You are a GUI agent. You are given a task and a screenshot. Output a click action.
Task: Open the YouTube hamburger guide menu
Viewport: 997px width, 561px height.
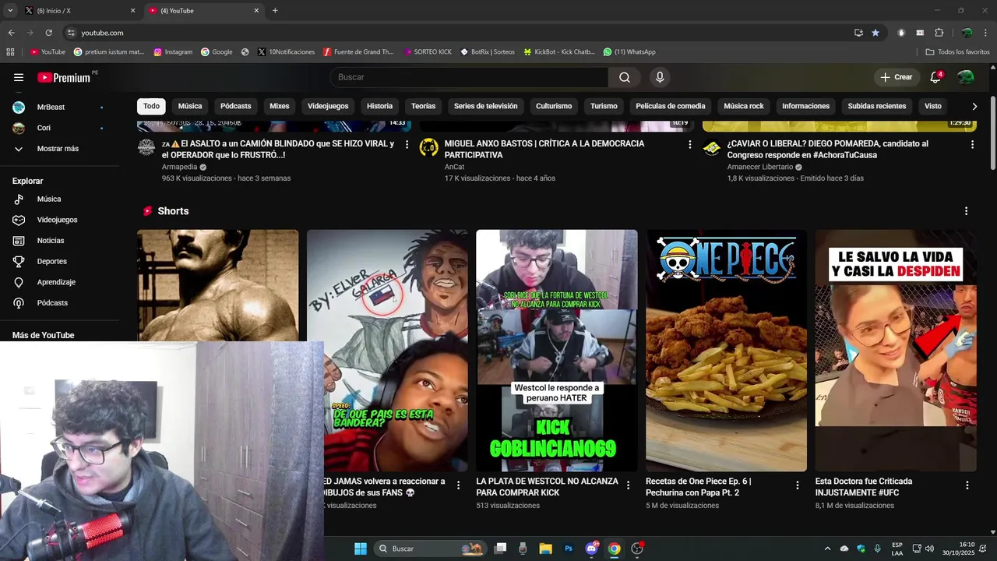19,77
